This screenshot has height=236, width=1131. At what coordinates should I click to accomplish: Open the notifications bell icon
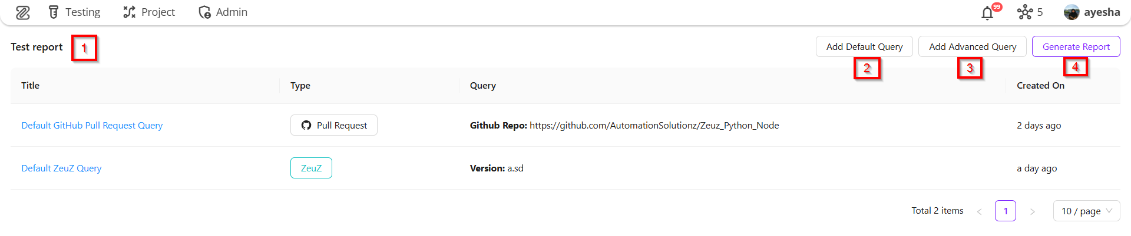[x=987, y=13]
